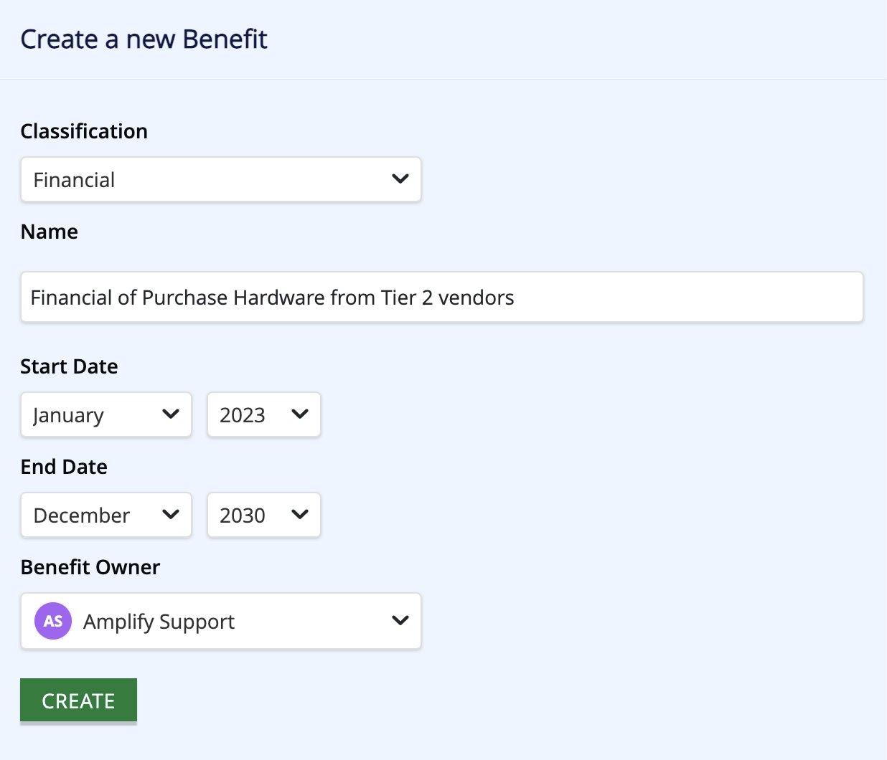Click the End Date label
This screenshot has width=887, height=760.
coord(64,467)
